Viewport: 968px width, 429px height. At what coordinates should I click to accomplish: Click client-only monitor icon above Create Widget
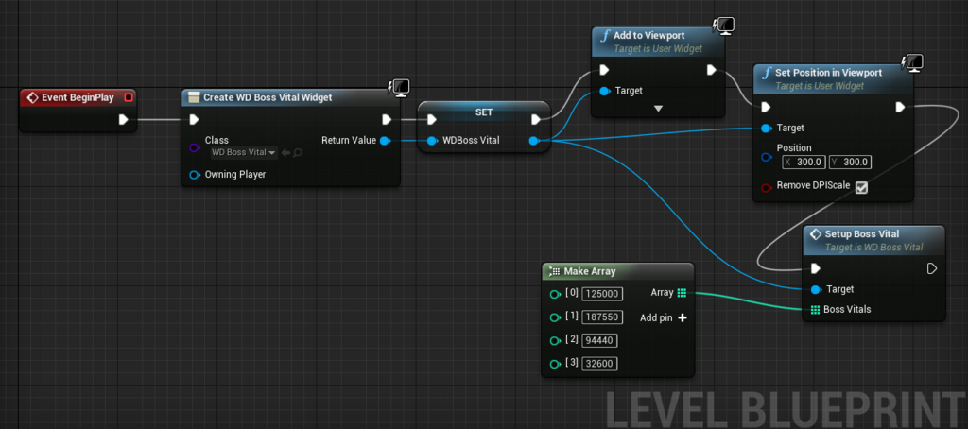pyautogui.click(x=400, y=88)
